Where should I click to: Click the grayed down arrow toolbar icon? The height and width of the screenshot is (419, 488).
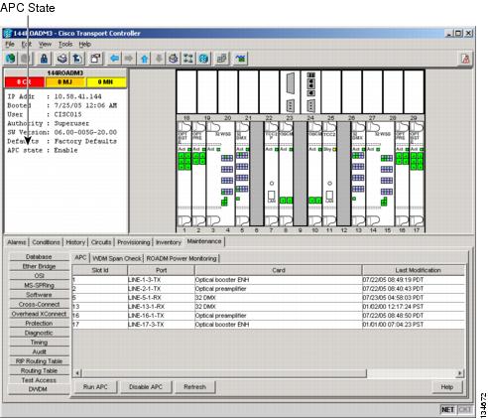click(x=159, y=59)
